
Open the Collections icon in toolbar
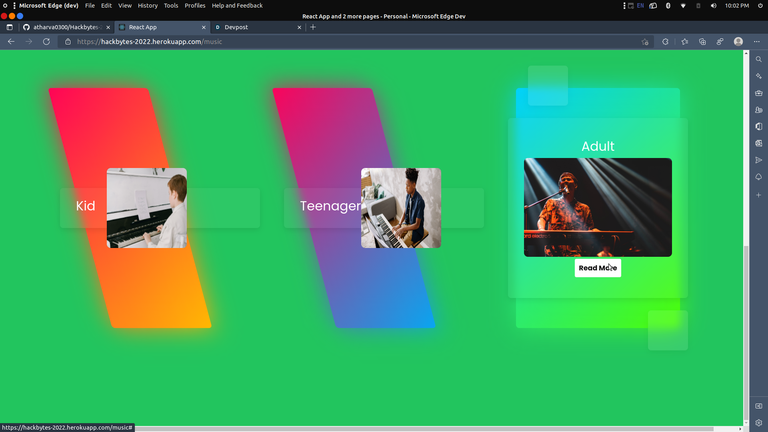coord(702,42)
